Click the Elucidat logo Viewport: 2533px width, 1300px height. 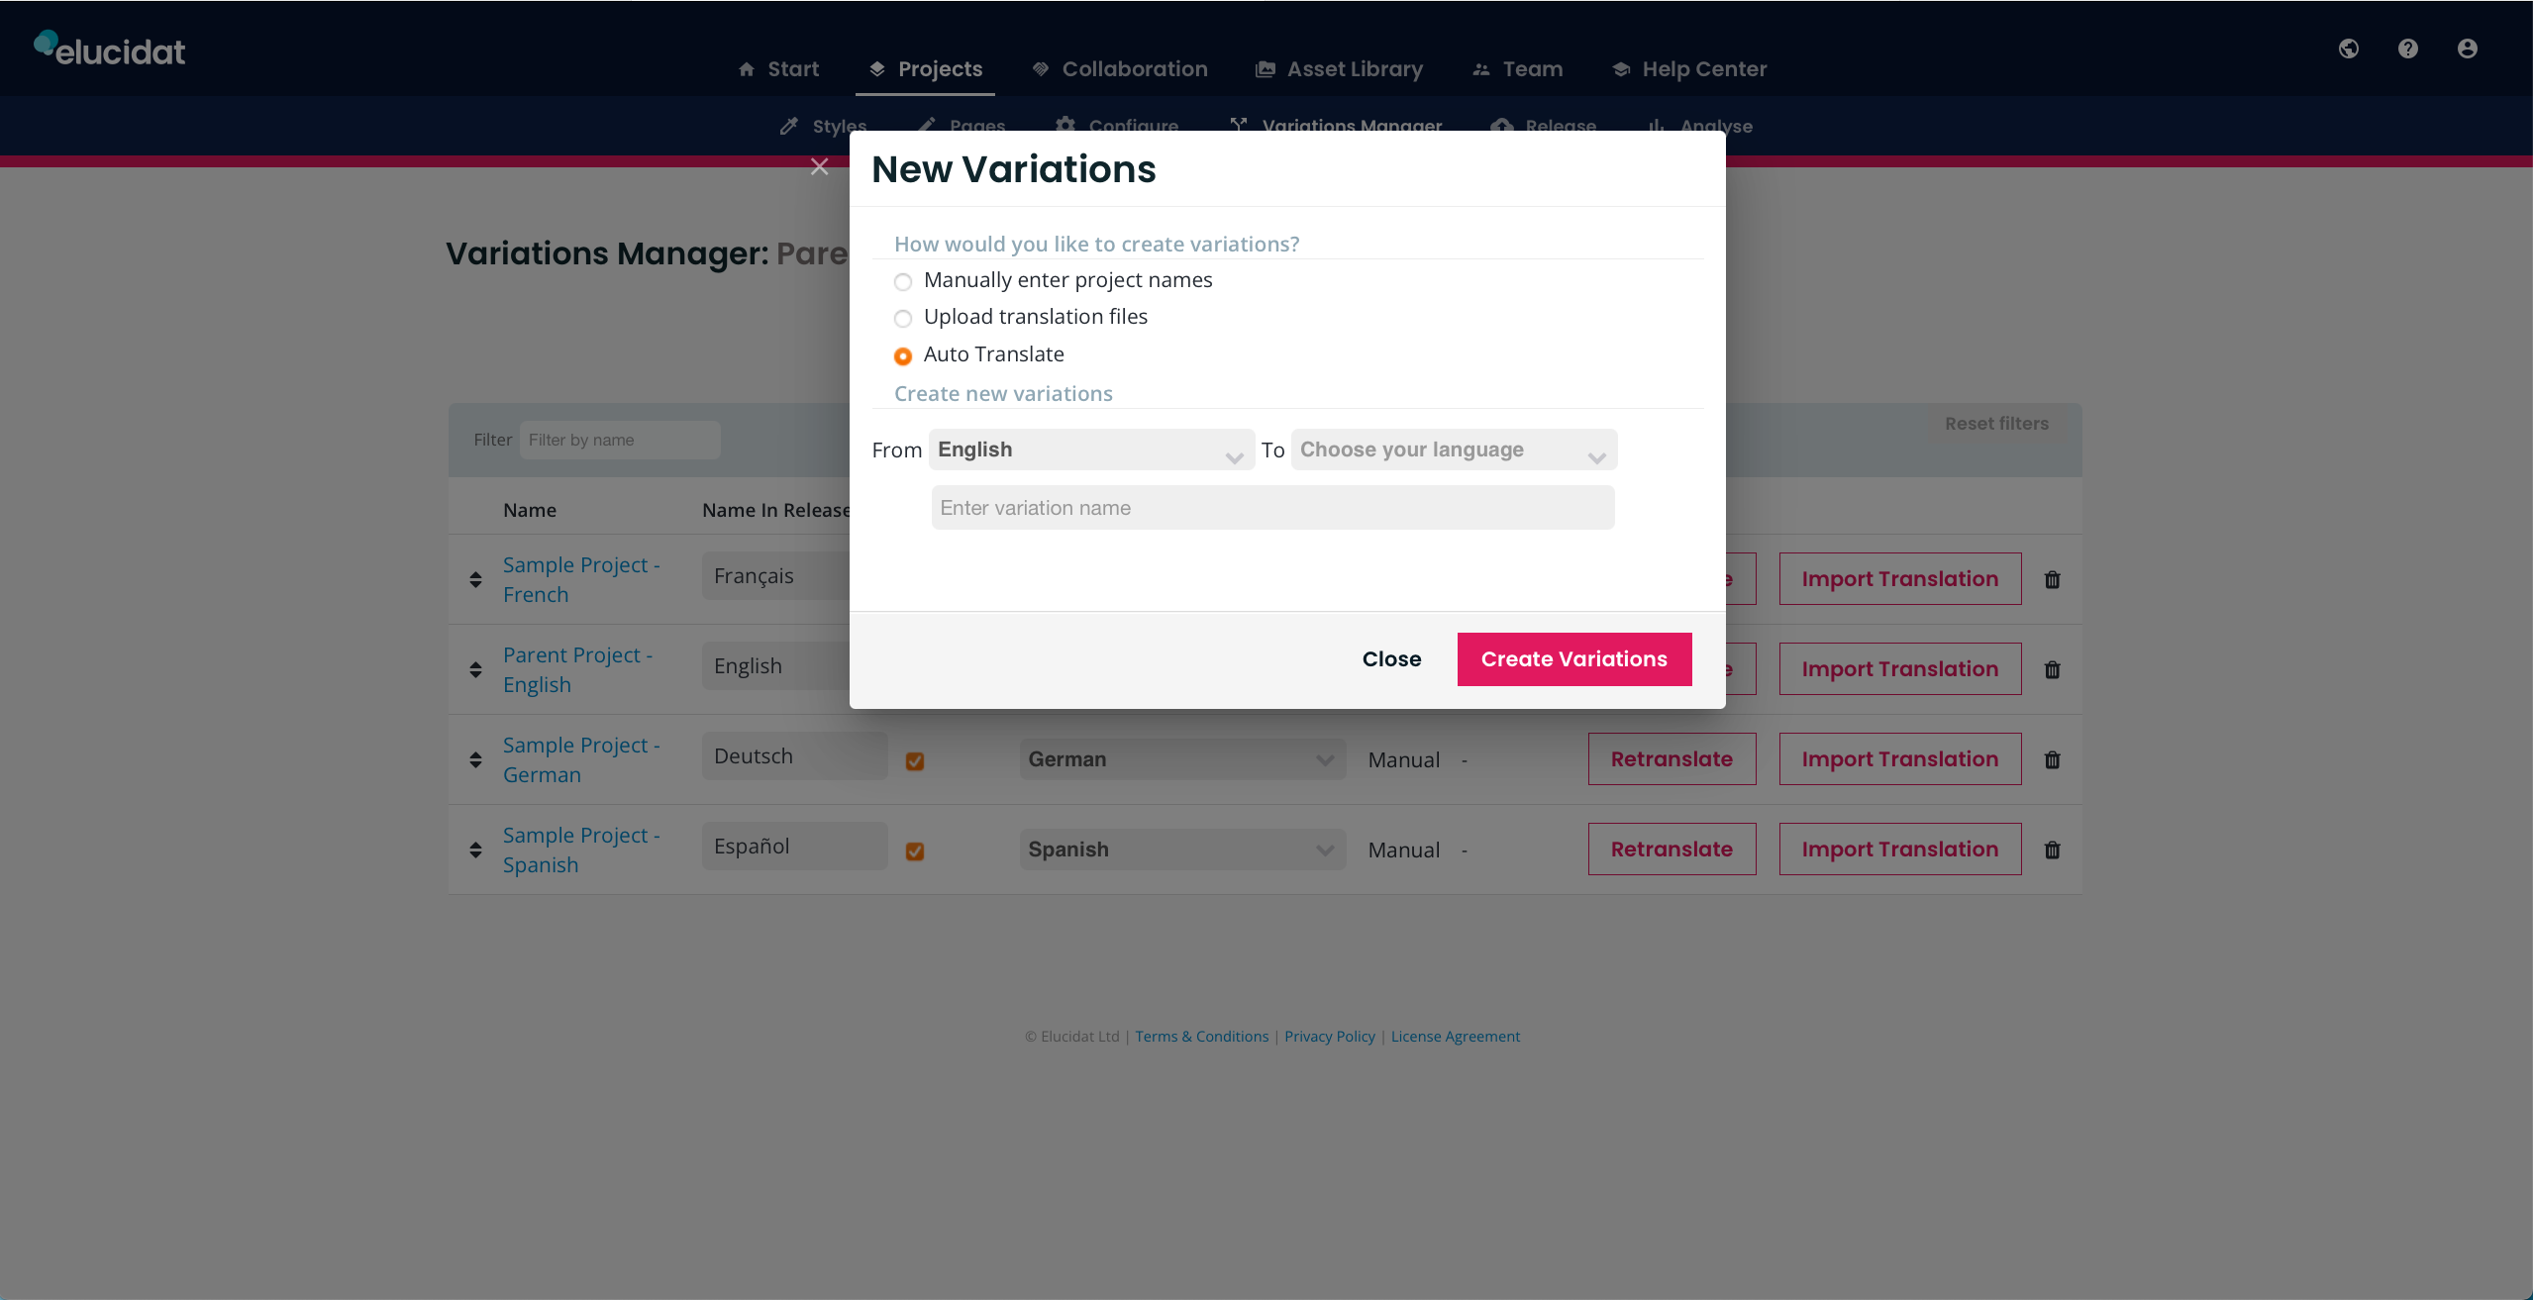tap(110, 49)
